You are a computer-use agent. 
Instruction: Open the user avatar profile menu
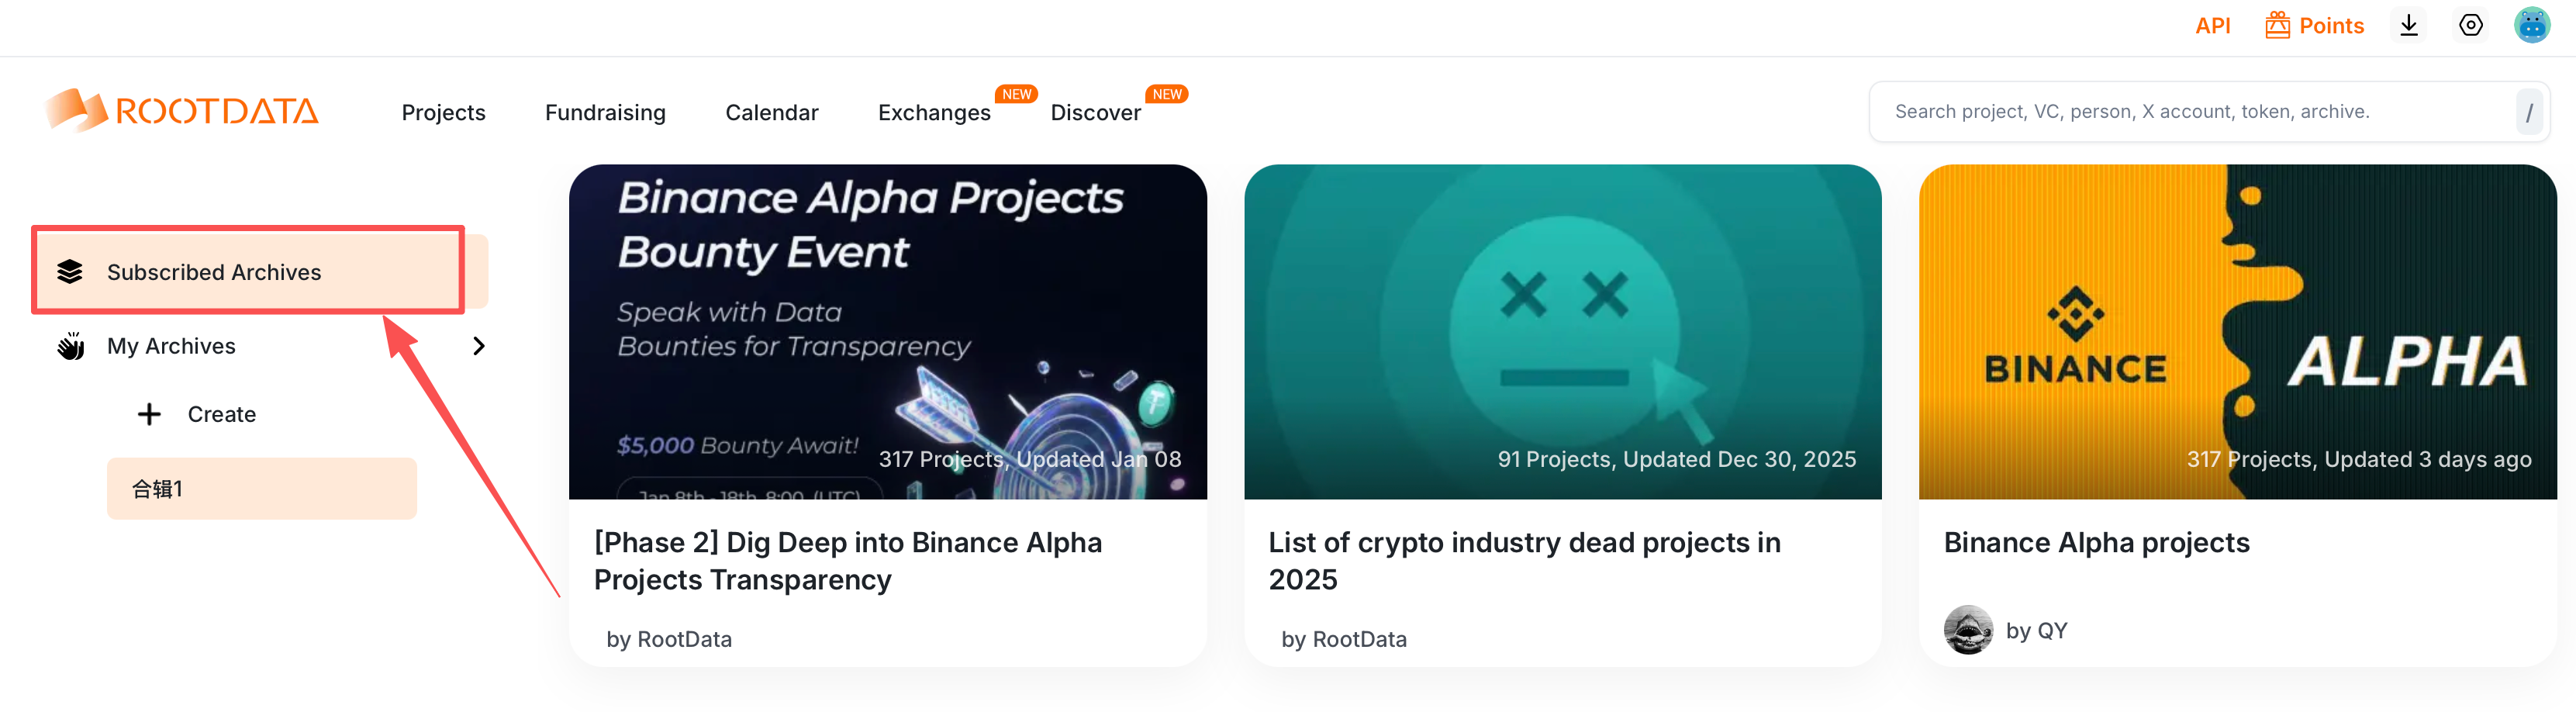click(x=2531, y=26)
